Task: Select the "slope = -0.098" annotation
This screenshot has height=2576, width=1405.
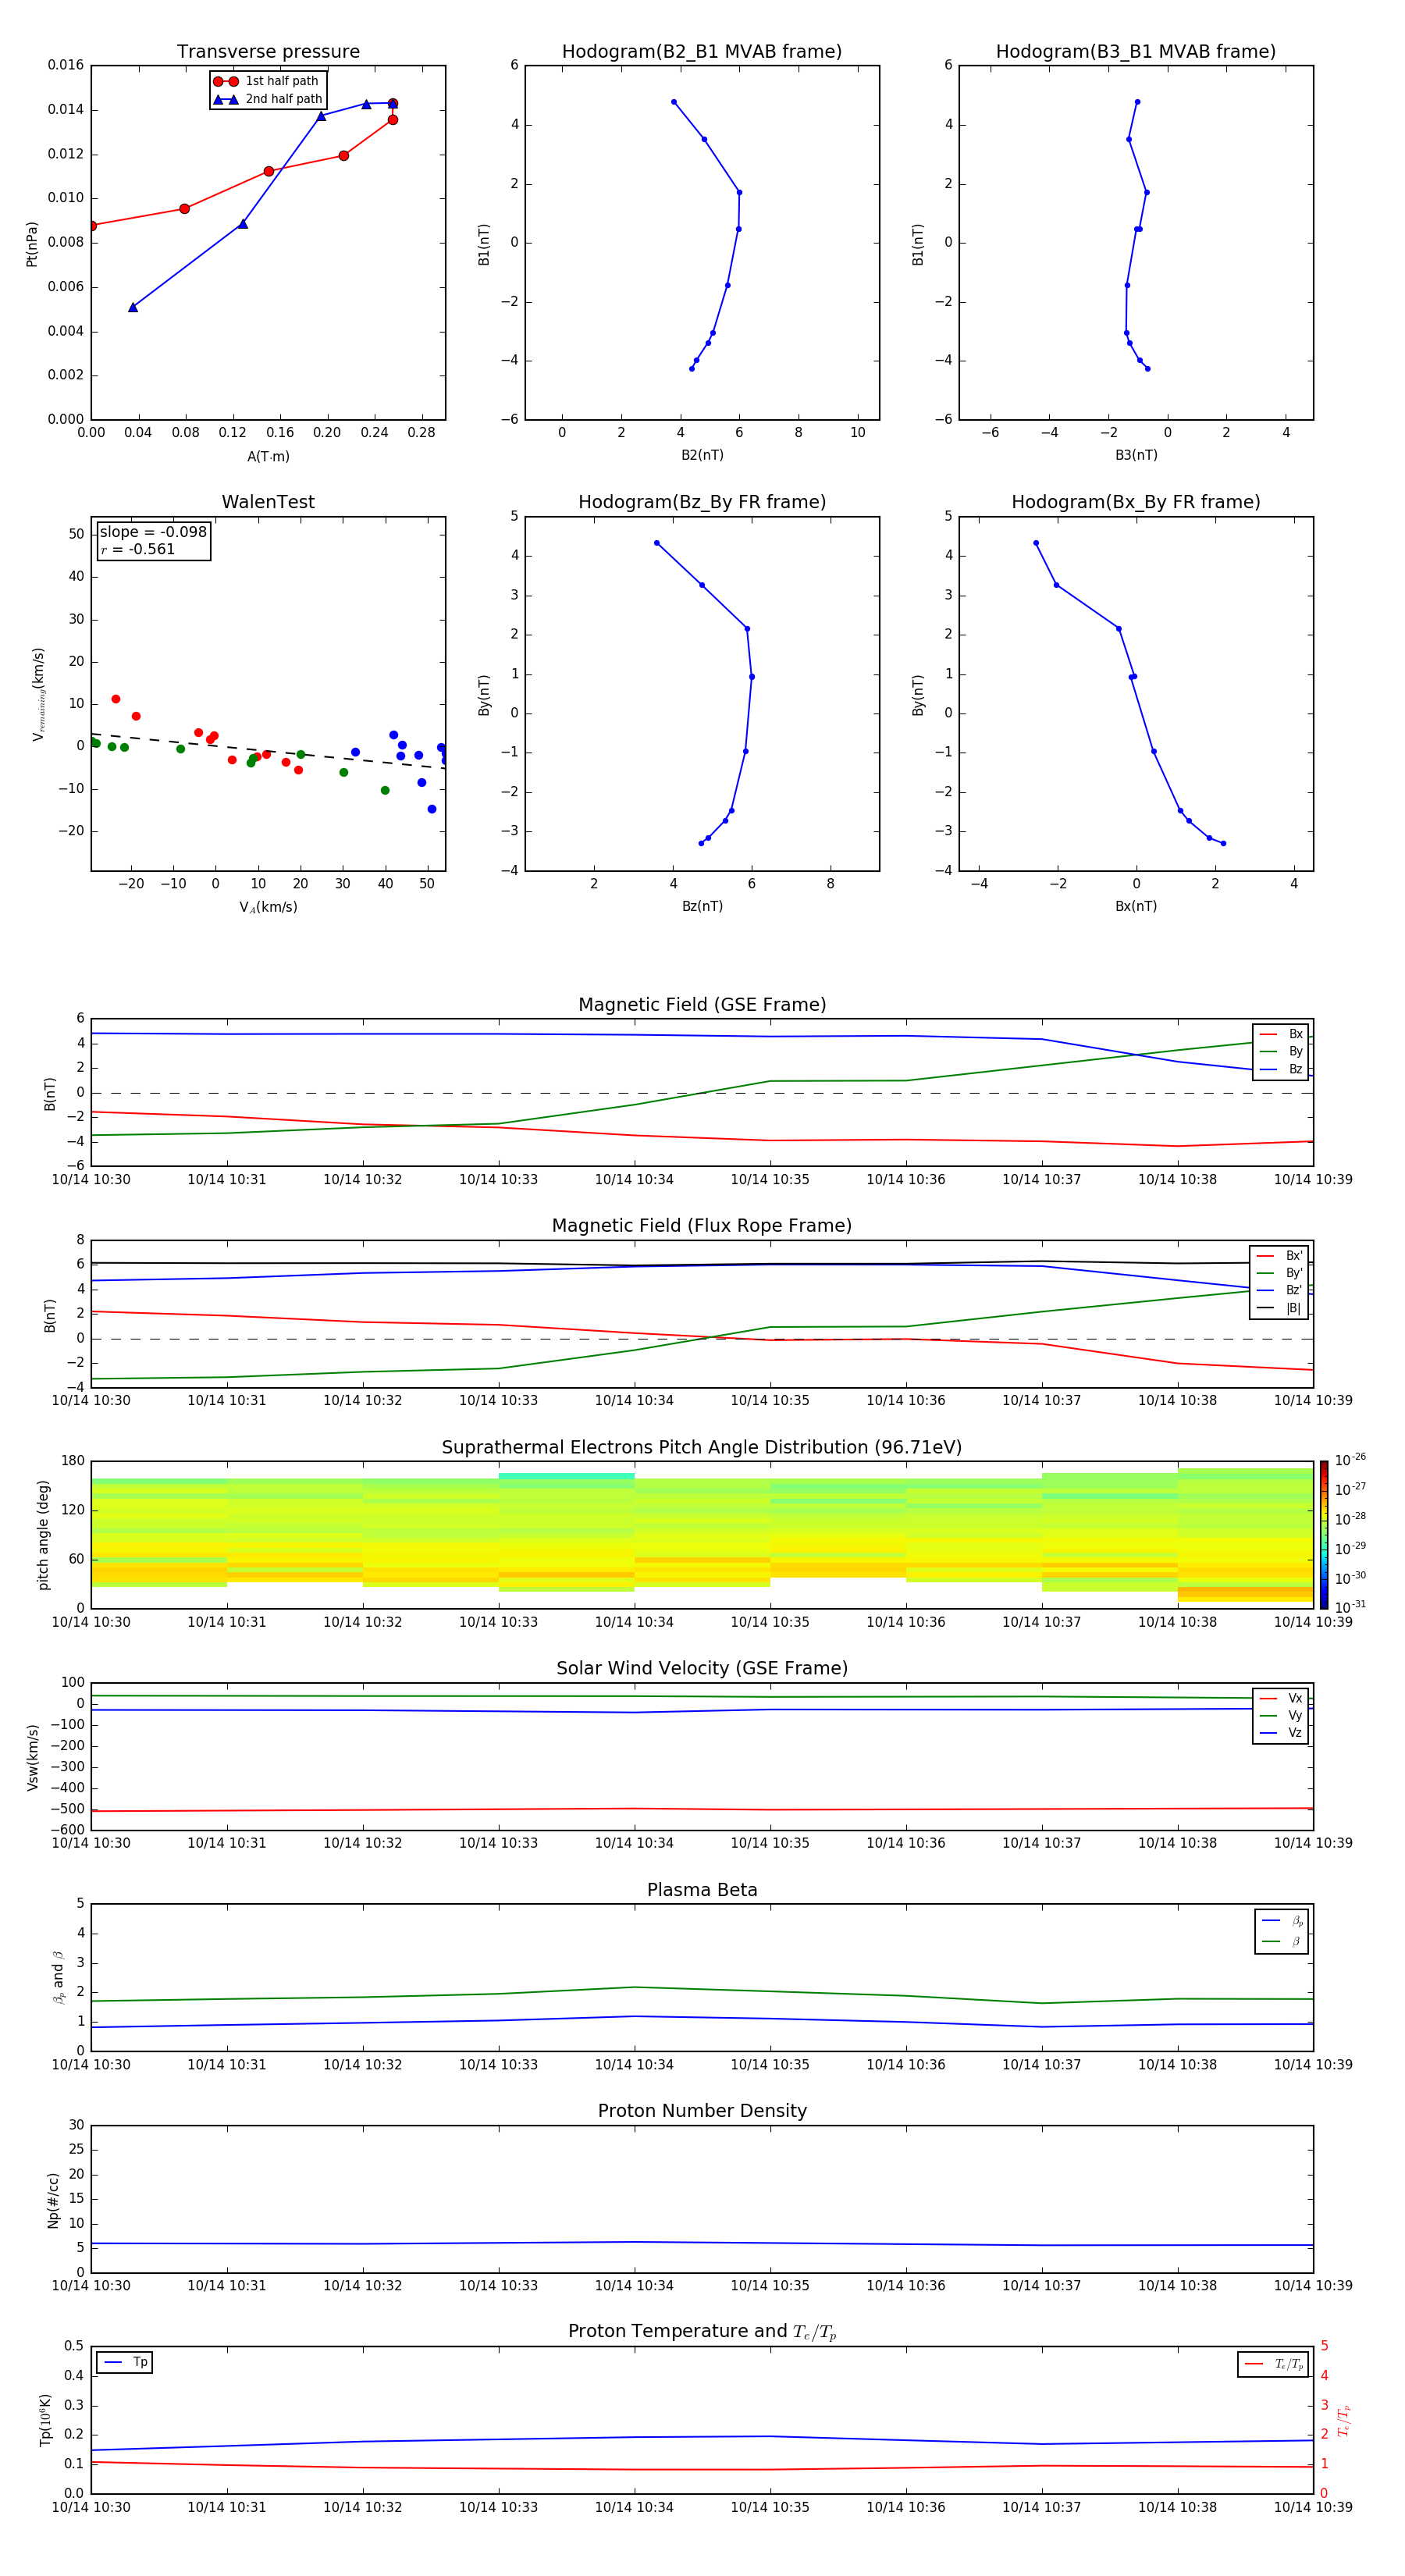Action: (x=153, y=532)
